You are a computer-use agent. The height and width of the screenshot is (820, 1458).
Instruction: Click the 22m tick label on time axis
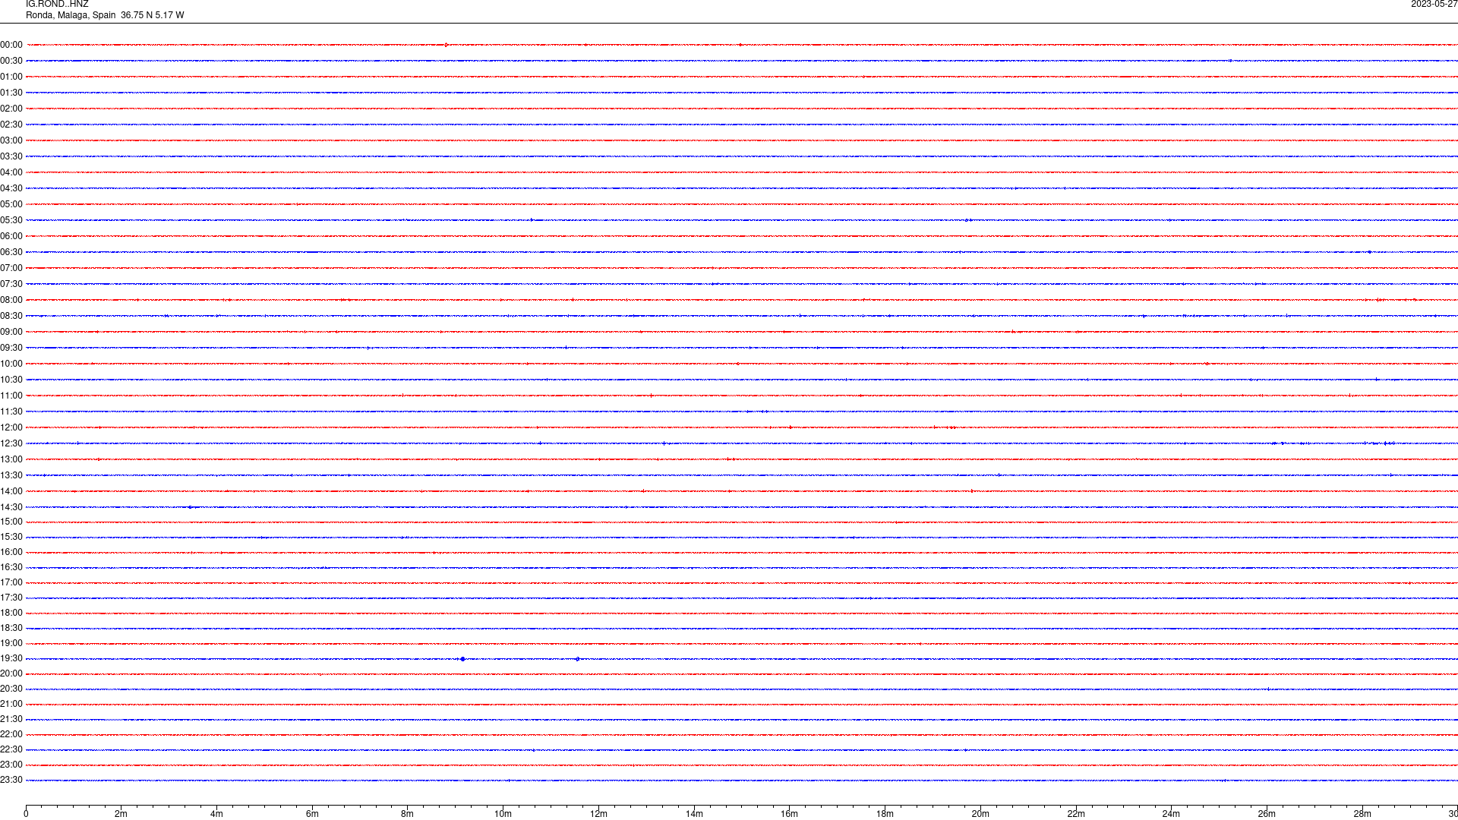tap(1076, 814)
